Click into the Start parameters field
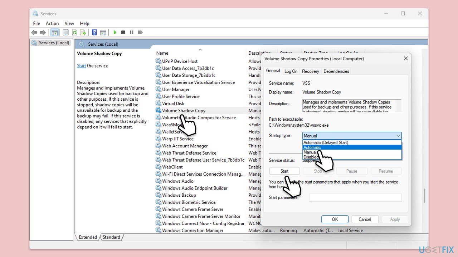The image size is (458, 257). point(355,198)
